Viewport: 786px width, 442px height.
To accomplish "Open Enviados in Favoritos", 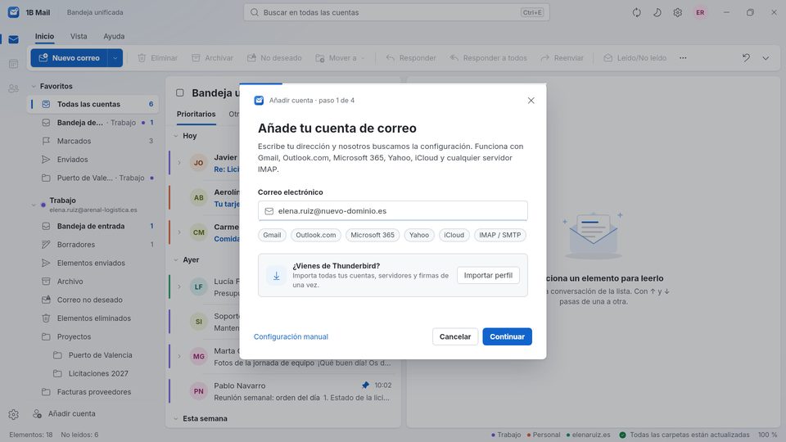I will tap(93, 160).
